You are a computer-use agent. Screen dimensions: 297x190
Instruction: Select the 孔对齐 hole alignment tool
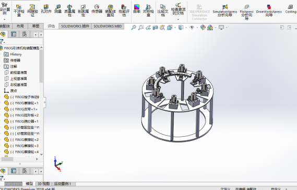[x=46, y=9]
